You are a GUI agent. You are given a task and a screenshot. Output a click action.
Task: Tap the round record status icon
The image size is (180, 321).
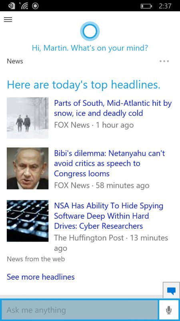click(35, 6)
